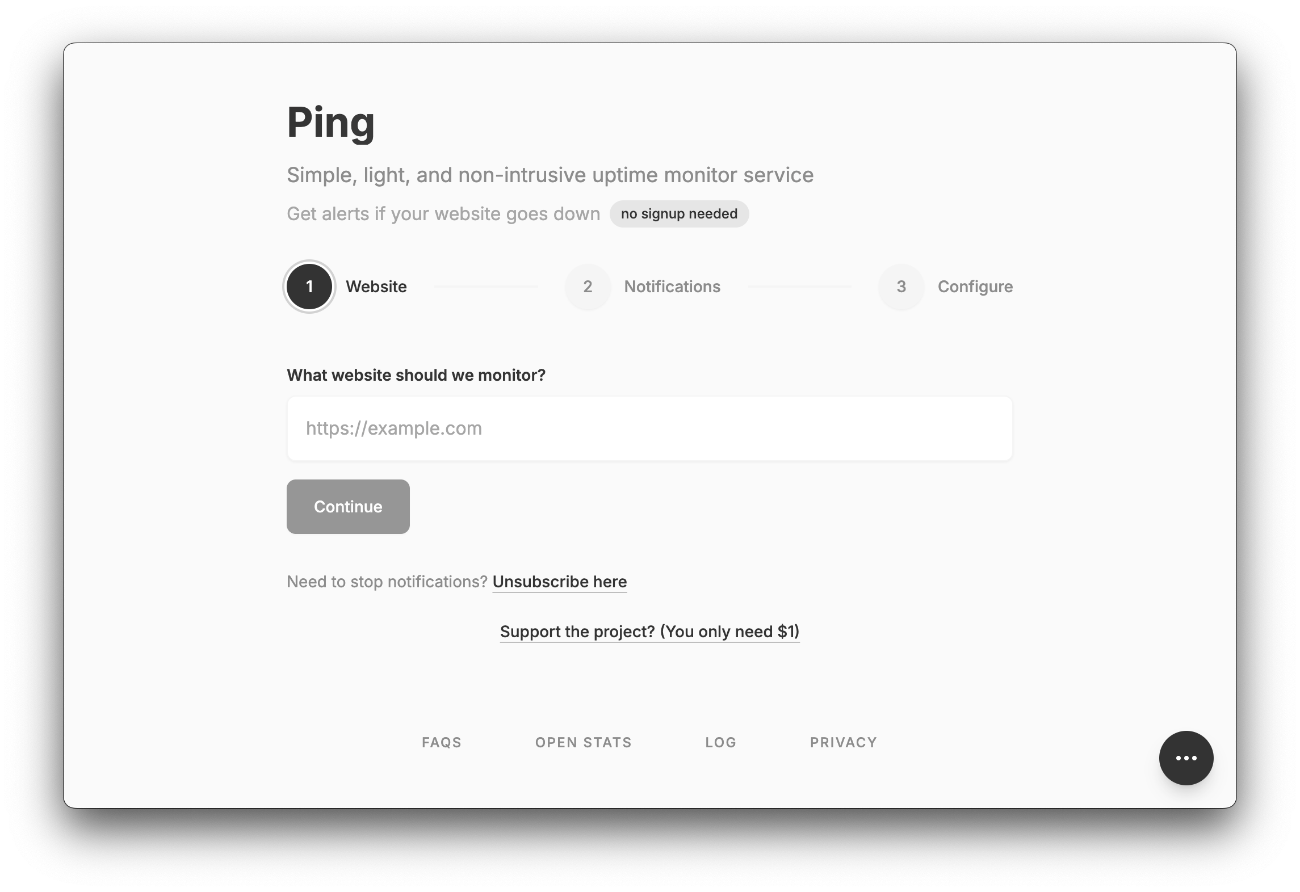Open the LOG page
This screenshot has height=892, width=1300.
point(720,742)
